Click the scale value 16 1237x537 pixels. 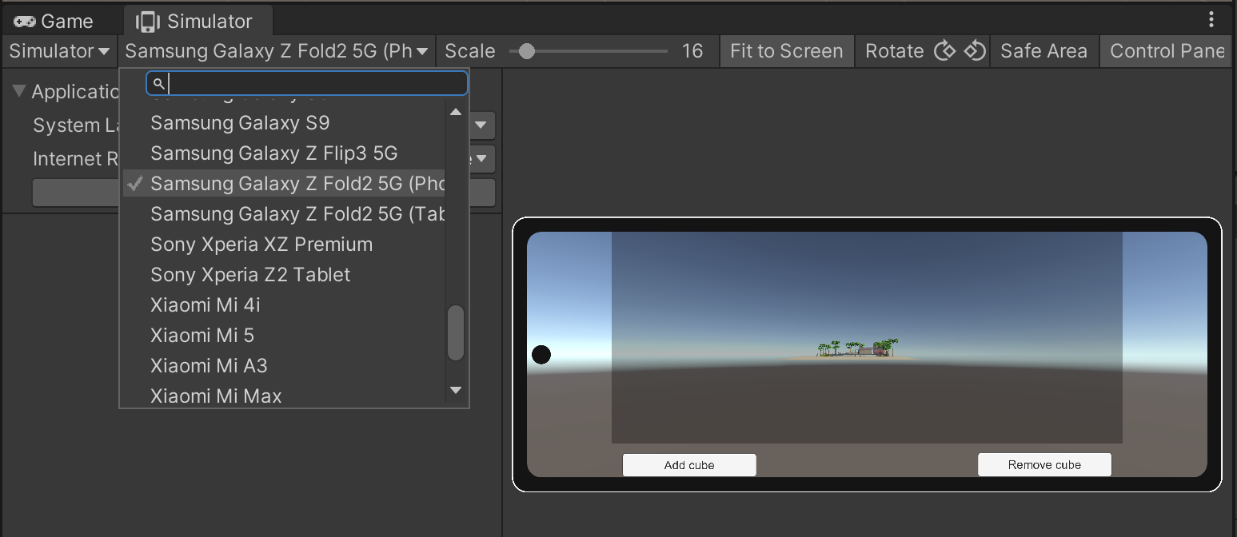[692, 51]
